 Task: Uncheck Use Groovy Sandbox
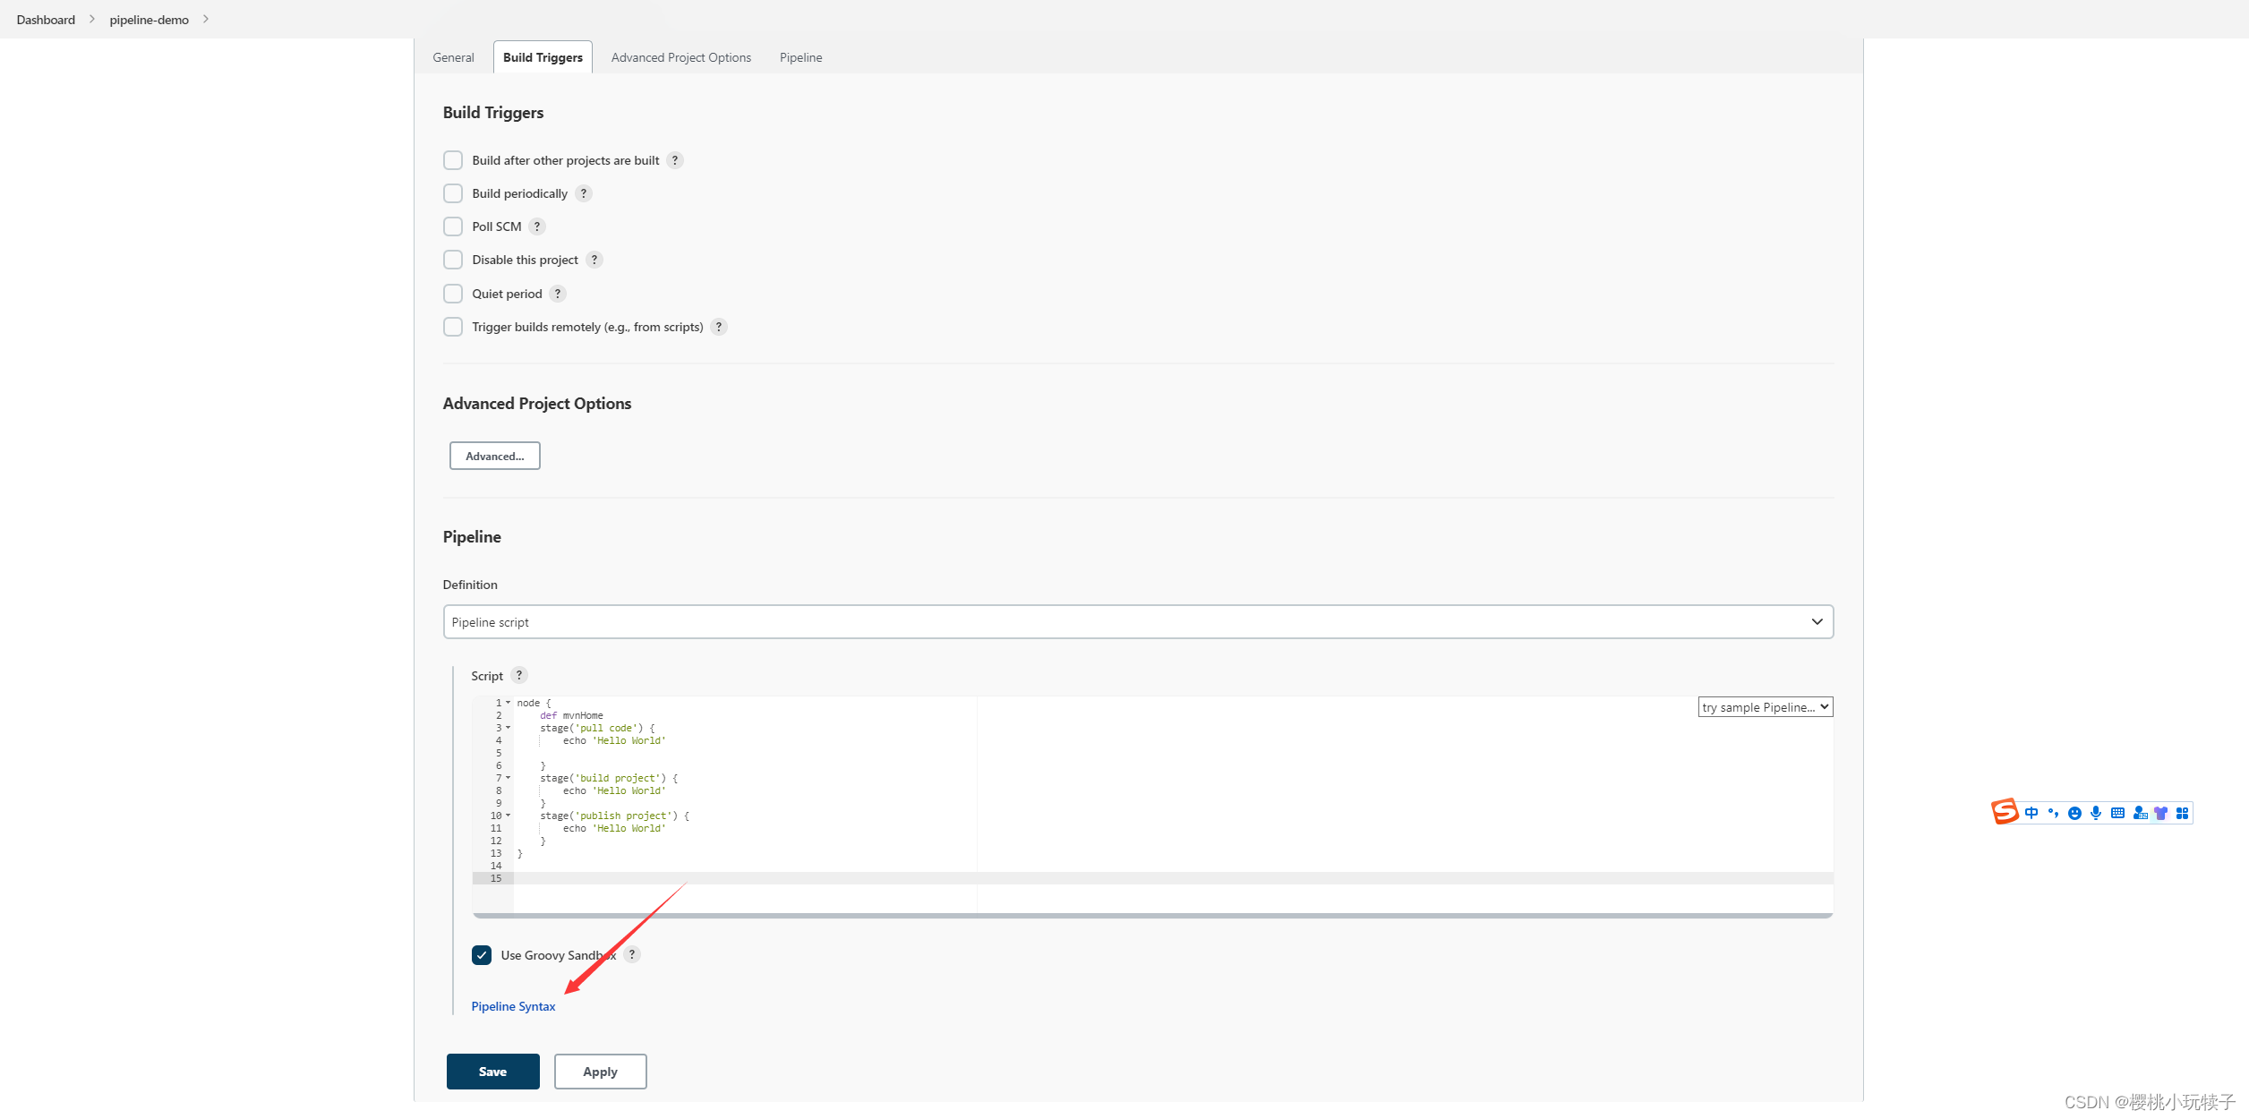point(482,955)
